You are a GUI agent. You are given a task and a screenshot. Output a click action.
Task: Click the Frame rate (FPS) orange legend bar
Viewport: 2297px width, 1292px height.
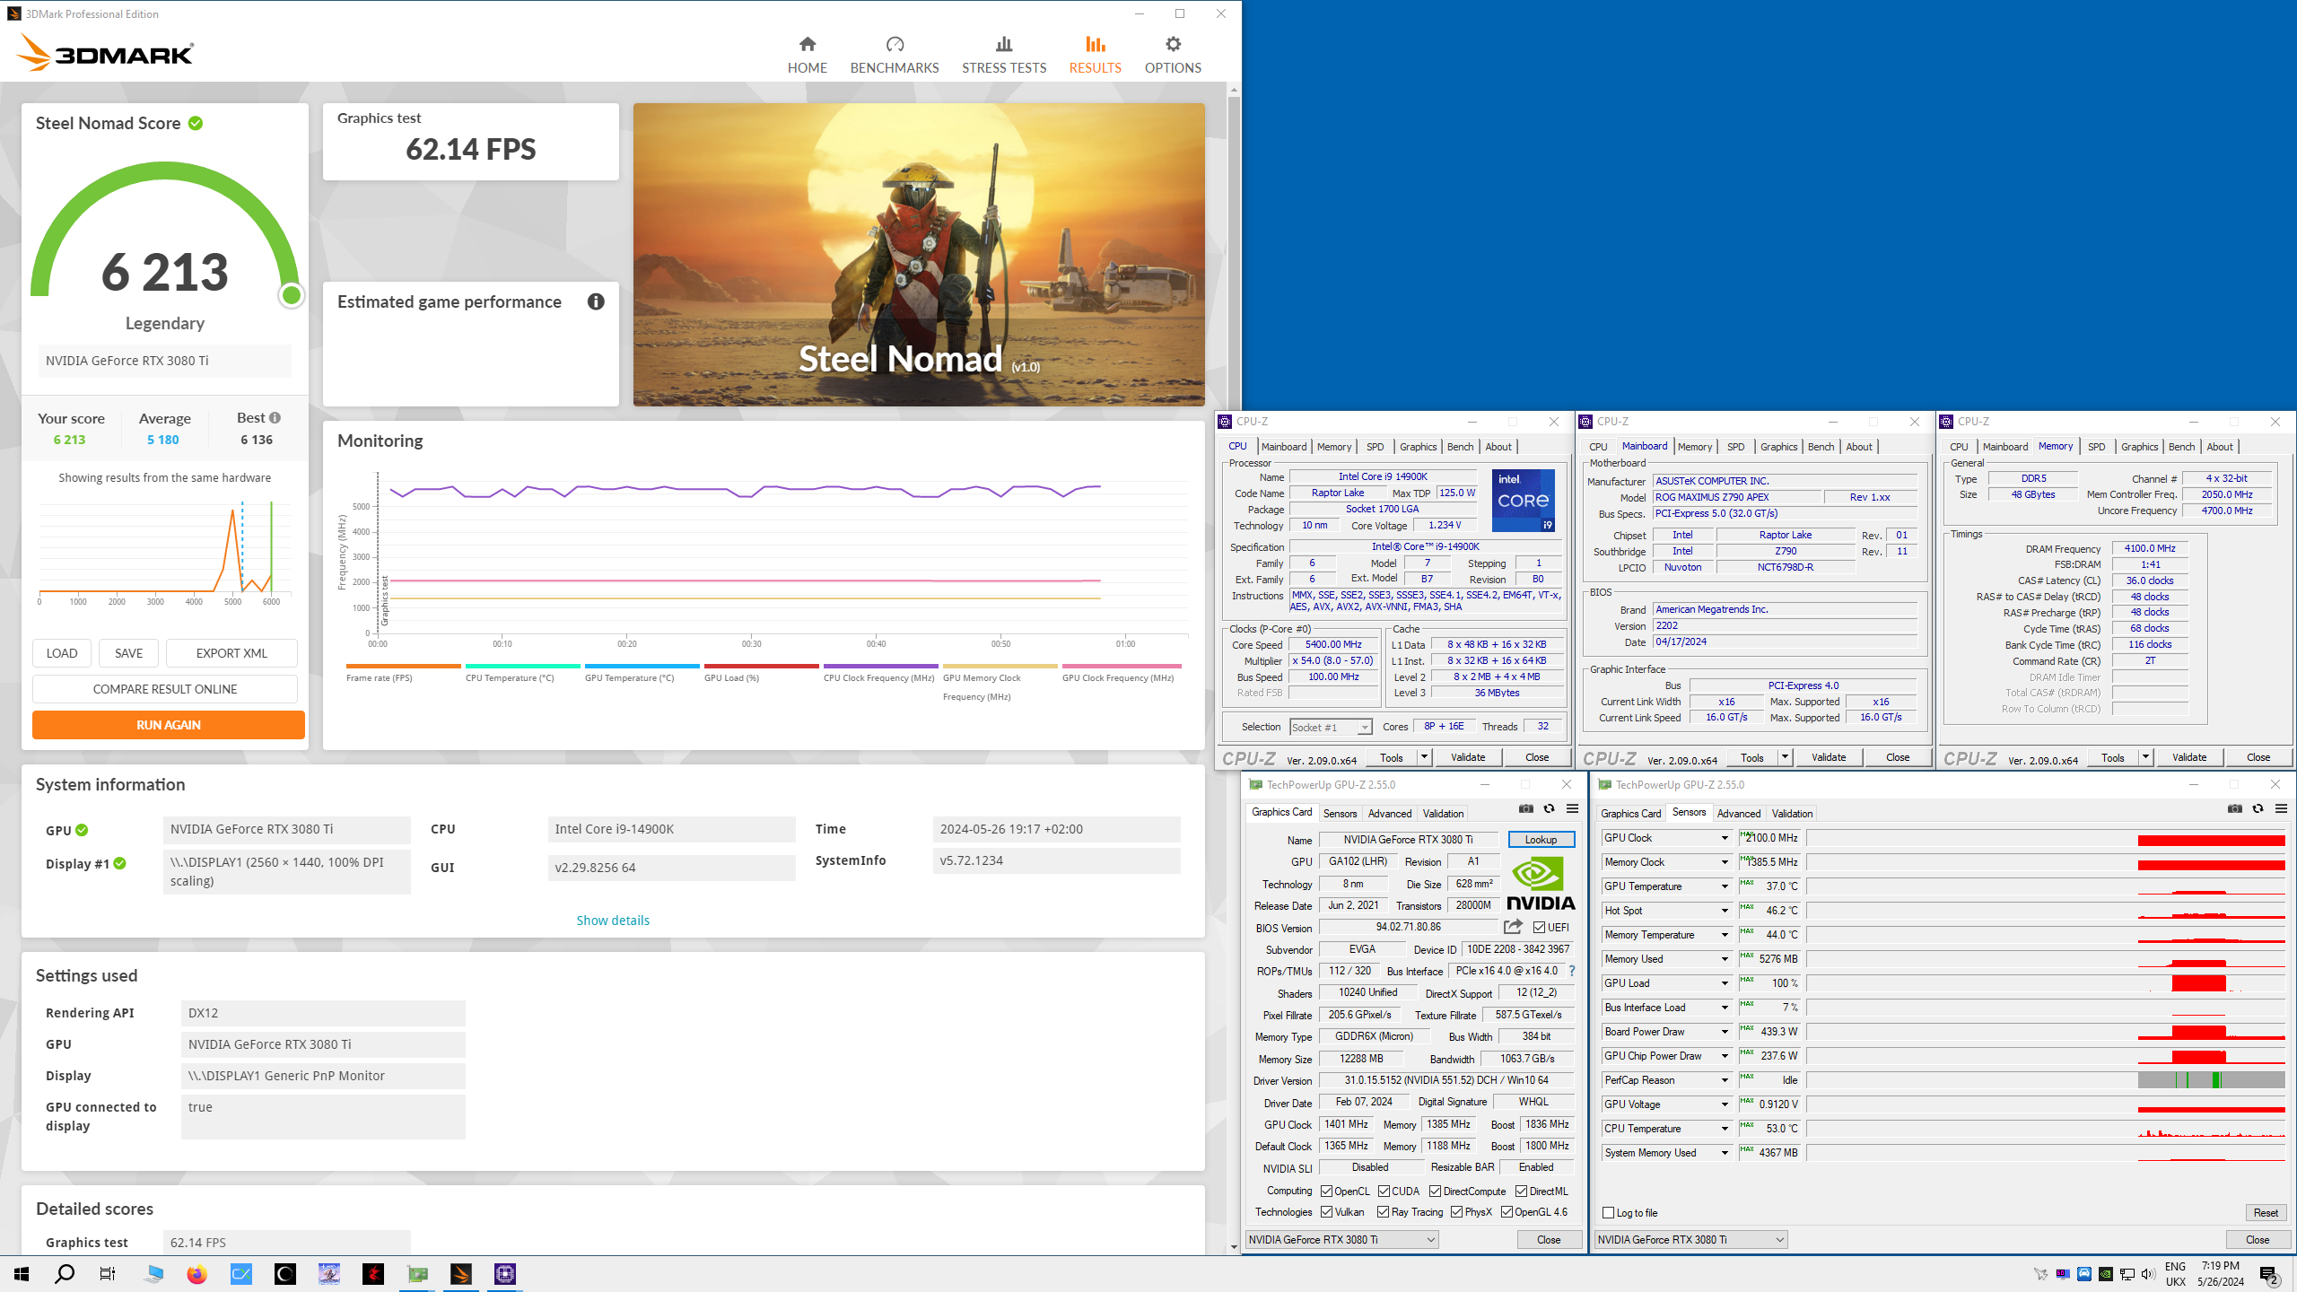click(x=403, y=666)
